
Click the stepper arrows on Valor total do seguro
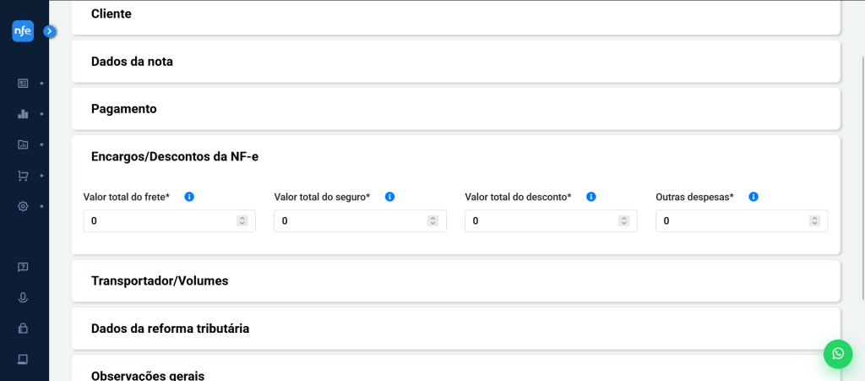tap(432, 221)
